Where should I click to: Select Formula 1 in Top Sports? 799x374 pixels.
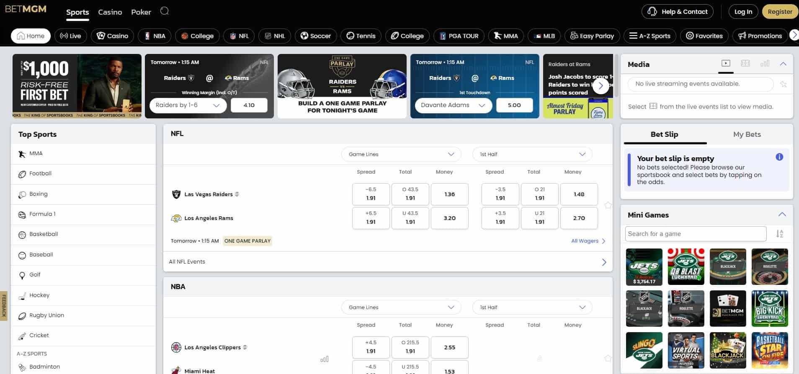(83, 214)
